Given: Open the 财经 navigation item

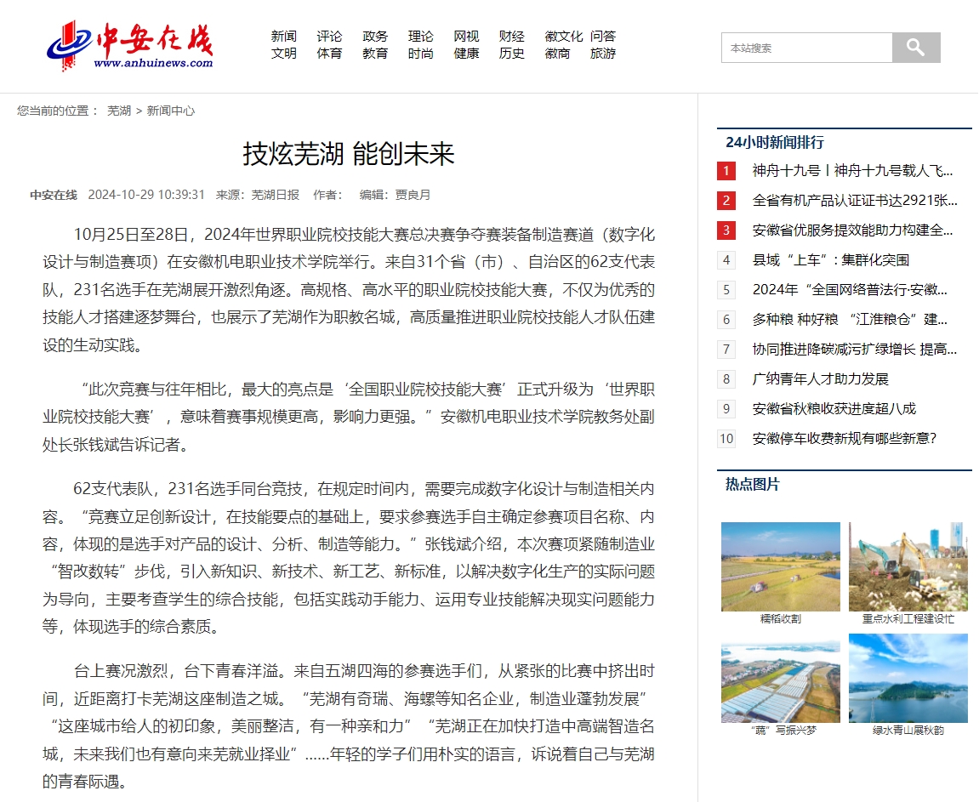Looking at the screenshot, I should pyautogui.click(x=511, y=37).
